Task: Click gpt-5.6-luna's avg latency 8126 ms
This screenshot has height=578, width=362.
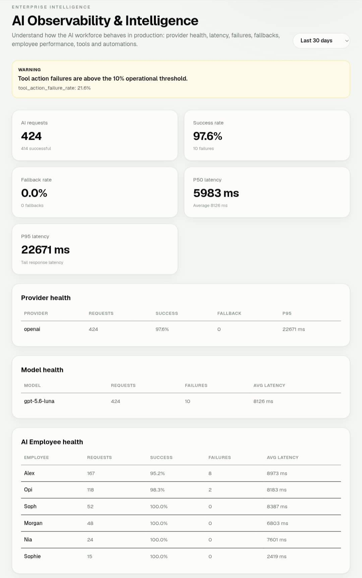Action: [263, 401]
